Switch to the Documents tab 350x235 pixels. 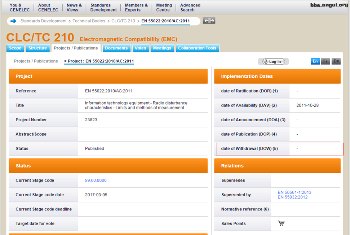click(x=116, y=48)
